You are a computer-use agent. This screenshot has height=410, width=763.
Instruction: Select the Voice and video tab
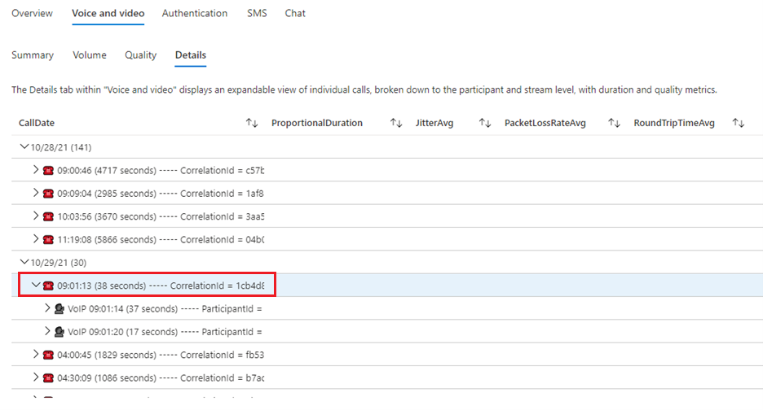pyautogui.click(x=108, y=13)
